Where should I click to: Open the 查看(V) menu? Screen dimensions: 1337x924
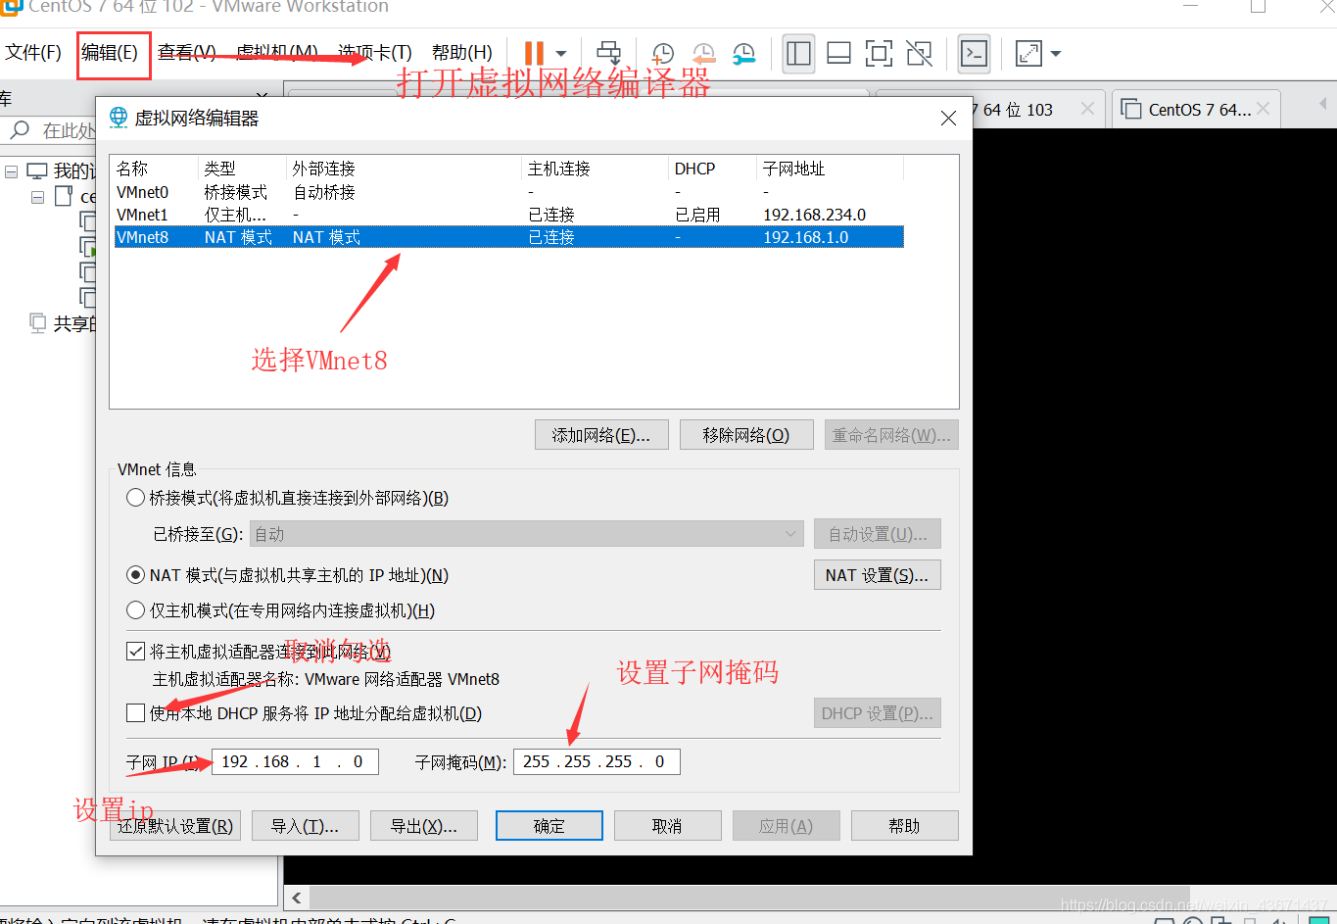tap(187, 52)
